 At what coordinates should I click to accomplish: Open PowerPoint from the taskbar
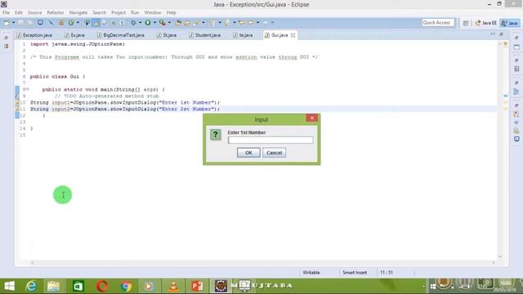pyautogui.click(x=197, y=286)
